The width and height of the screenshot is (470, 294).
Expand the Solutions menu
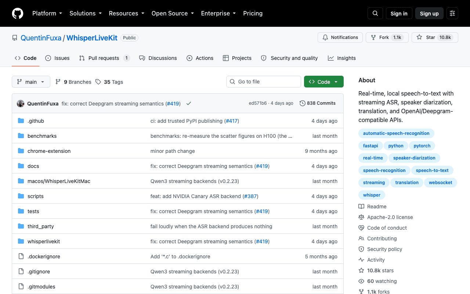pos(86,13)
